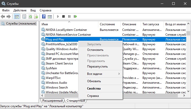Click gear icon beside Steam Client Service

tap(43, 63)
